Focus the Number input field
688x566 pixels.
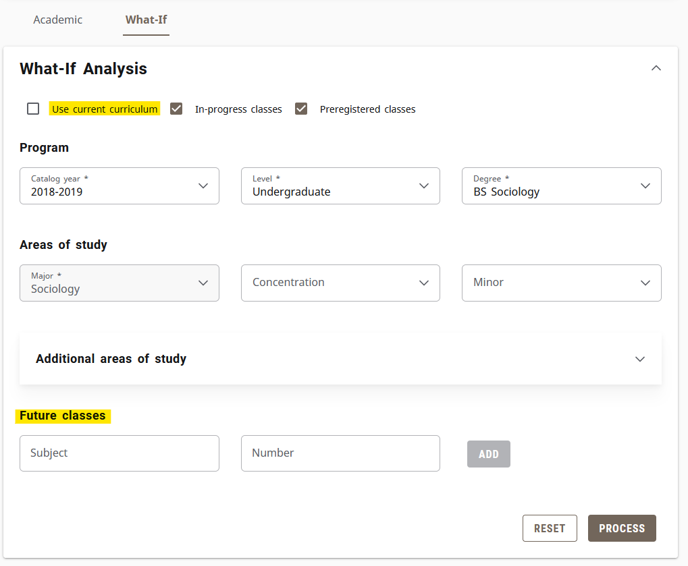(x=340, y=453)
